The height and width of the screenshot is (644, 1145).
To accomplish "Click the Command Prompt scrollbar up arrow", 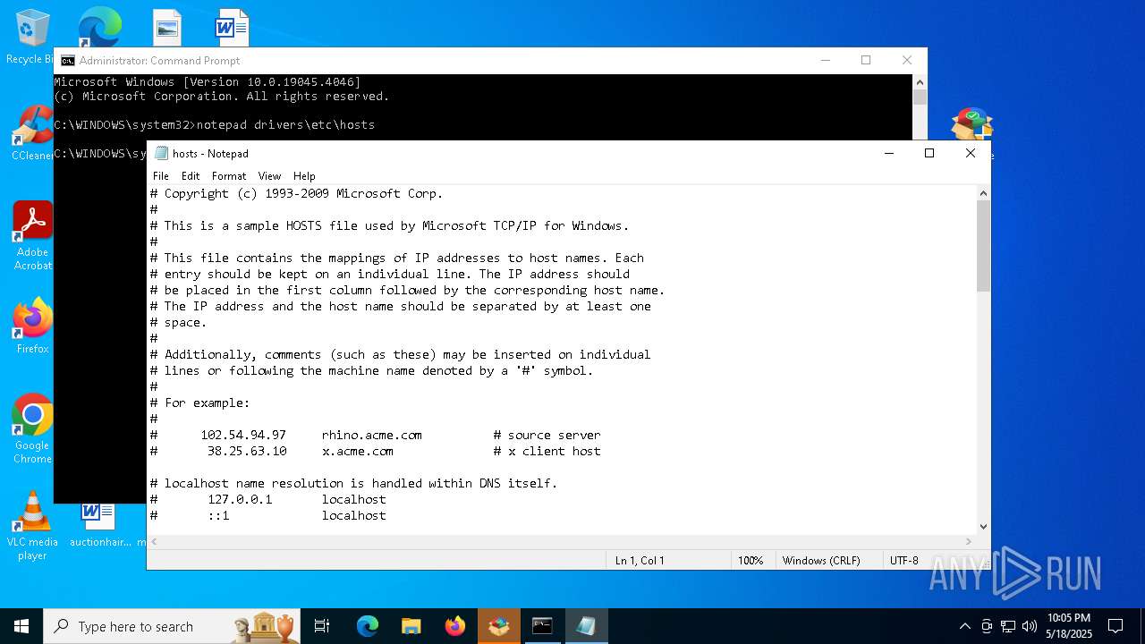I will point(920,81).
